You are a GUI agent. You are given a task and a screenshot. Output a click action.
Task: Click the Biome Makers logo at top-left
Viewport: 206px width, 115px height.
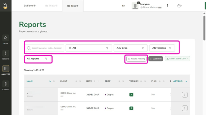pos(6,6)
